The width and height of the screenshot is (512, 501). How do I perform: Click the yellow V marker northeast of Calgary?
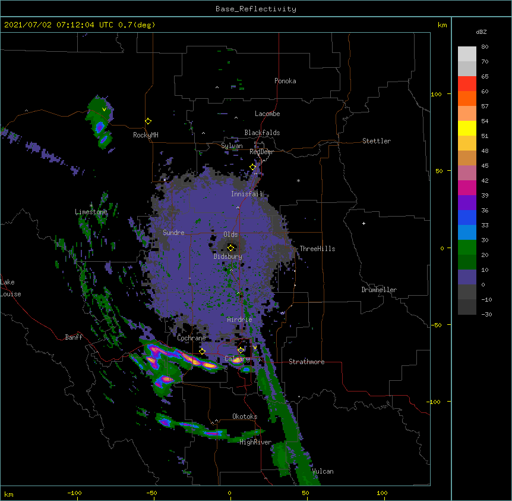255,347
